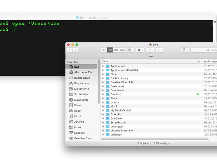Select uwe home in the sidebar
Image resolution: width=217 pixels, height=163 pixels.
81,67
